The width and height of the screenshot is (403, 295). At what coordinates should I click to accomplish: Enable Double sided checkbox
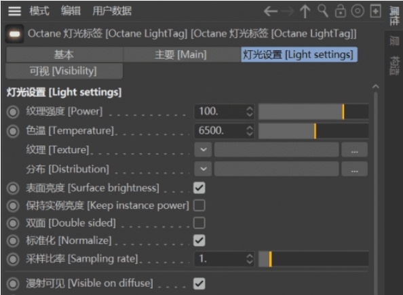click(x=199, y=223)
